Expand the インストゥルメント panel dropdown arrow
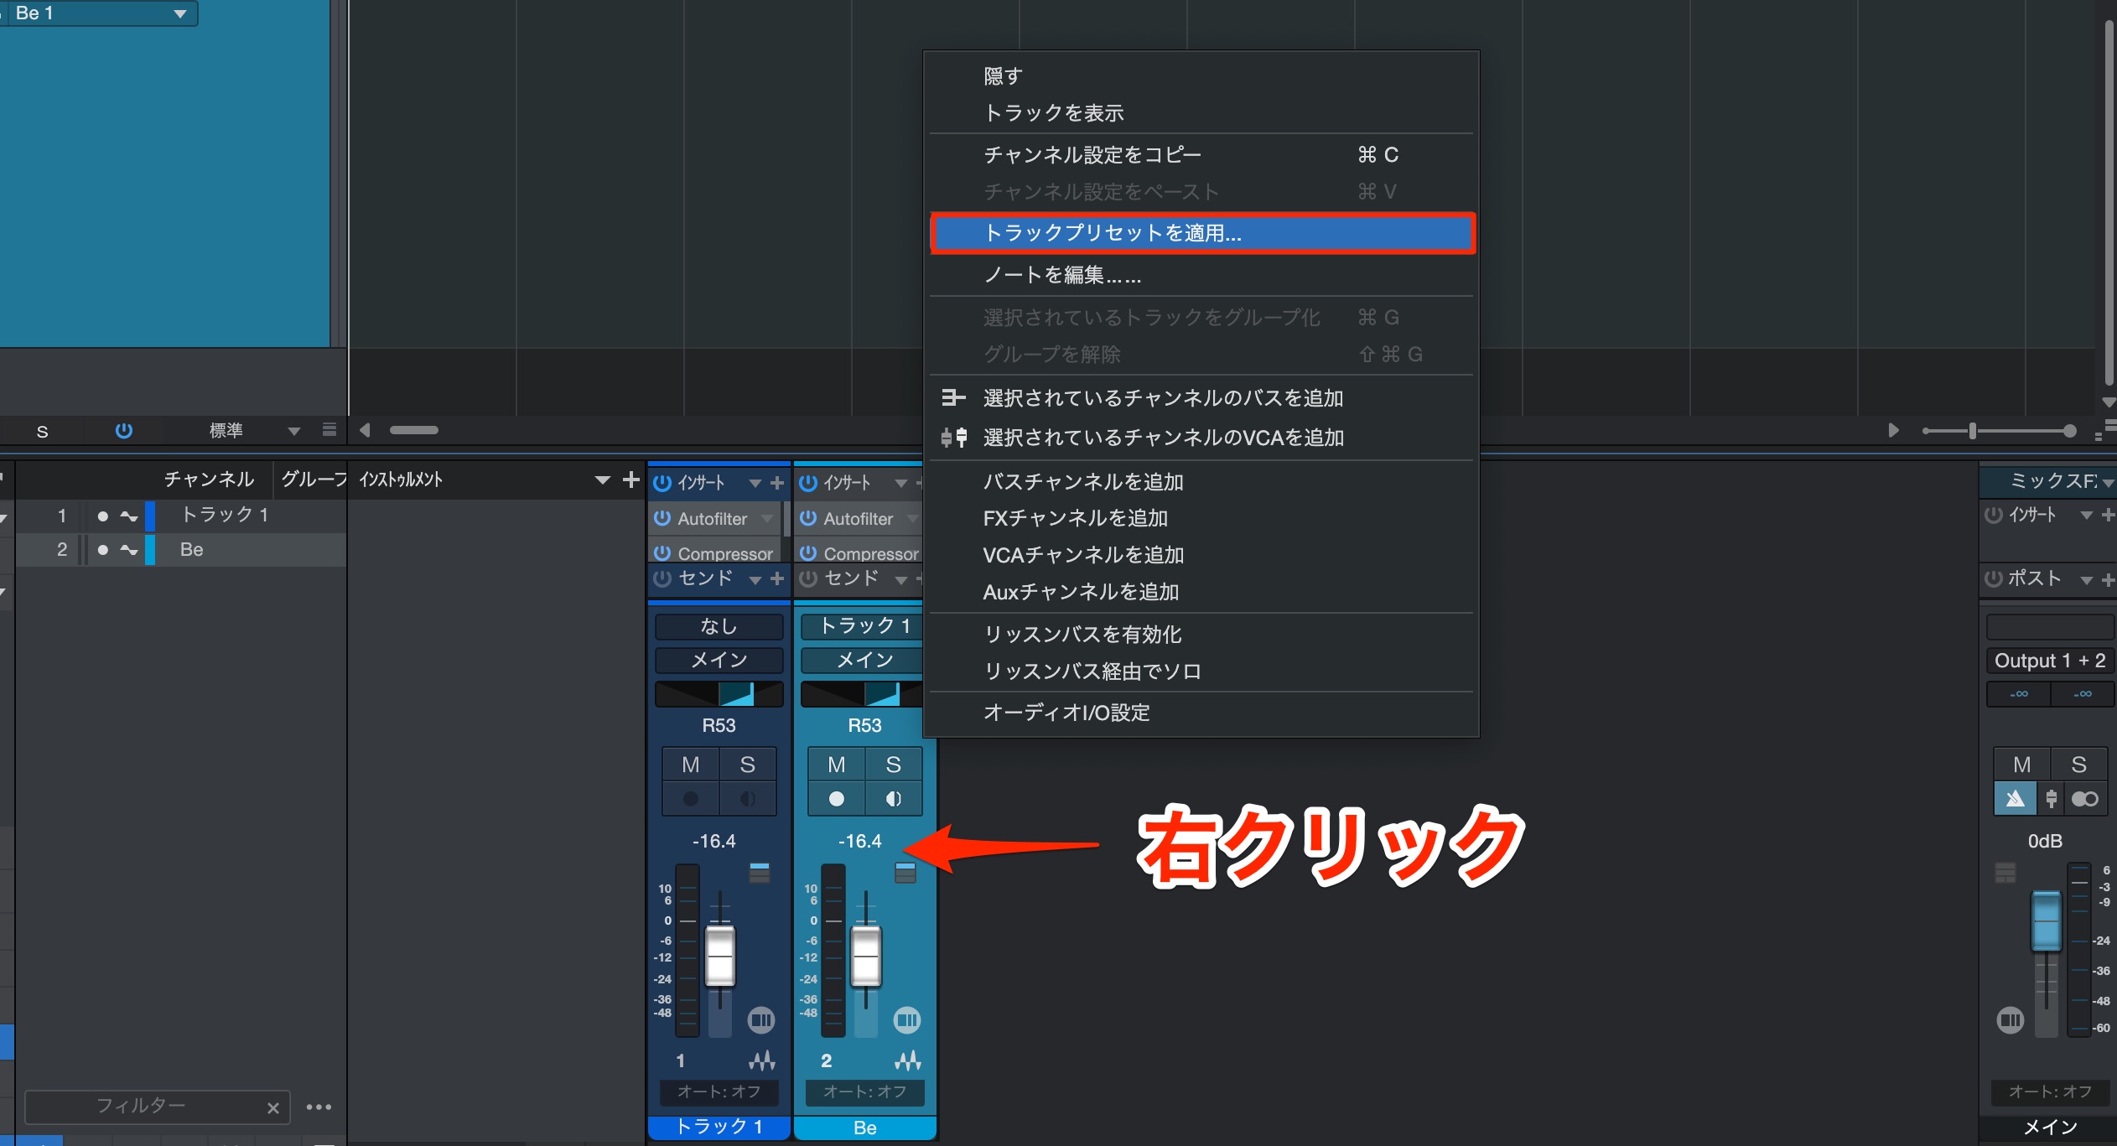 (x=602, y=480)
